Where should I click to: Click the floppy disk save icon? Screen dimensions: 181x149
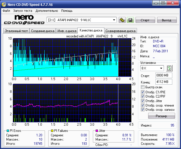(x=130, y=20)
